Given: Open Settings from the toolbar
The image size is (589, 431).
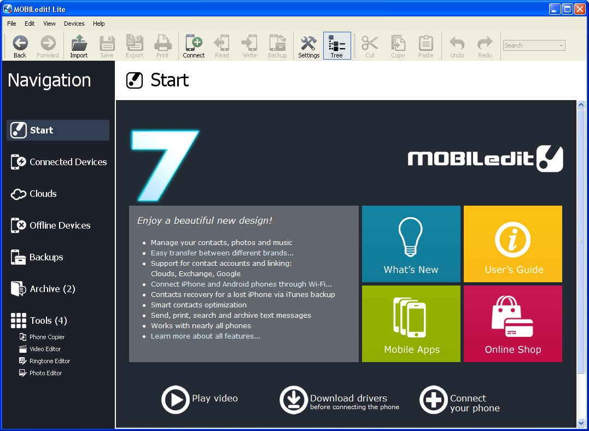Looking at the screenshot, I should tap(309, 46).
